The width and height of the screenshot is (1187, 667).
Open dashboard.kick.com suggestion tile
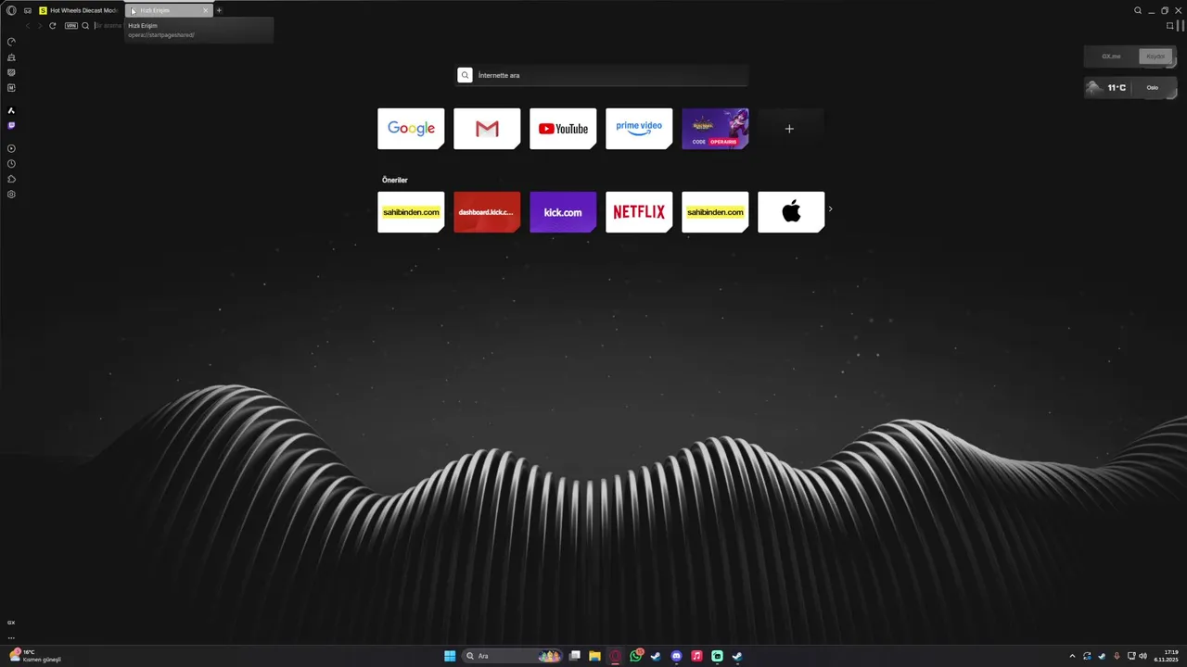pyautogui.click(x=487, y=212)
